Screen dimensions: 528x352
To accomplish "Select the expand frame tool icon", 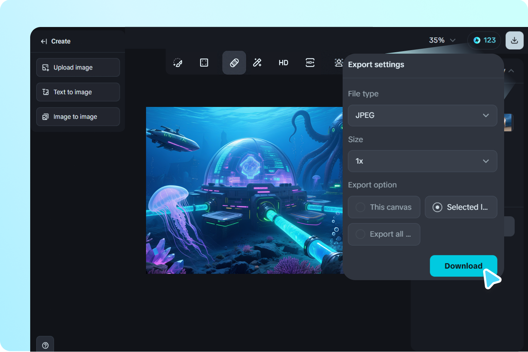I will (x=204, y=63).
